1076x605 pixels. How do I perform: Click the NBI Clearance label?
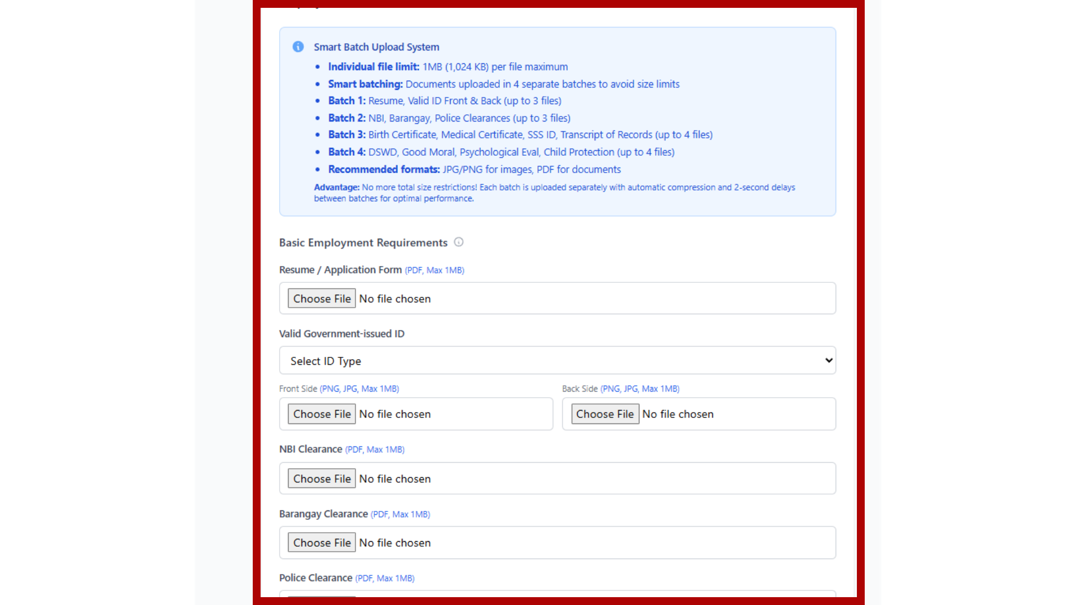[310, 449]
